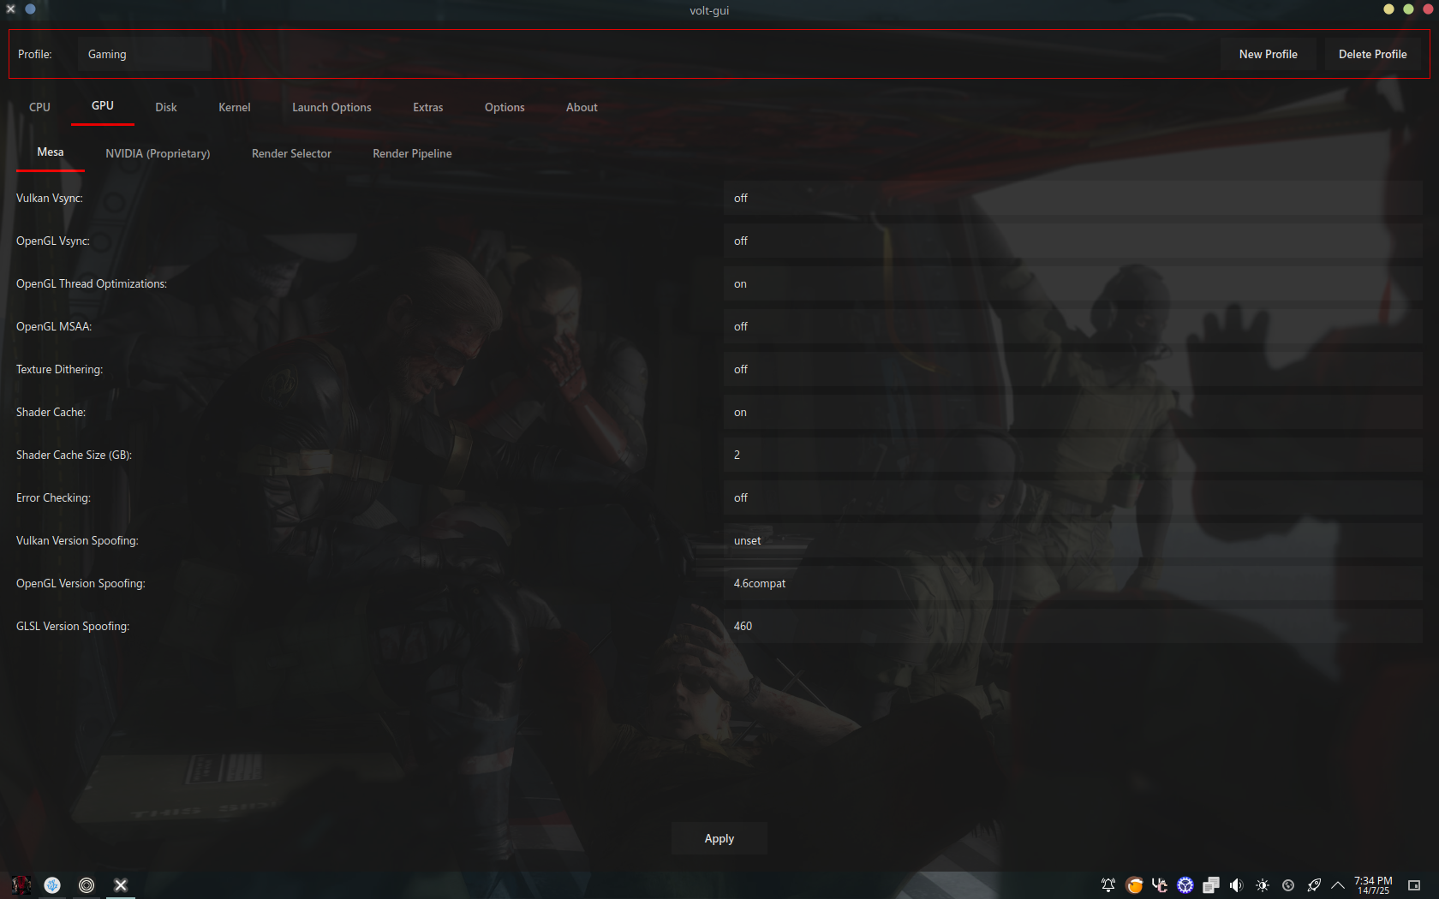This screenshot has height=899, width=1439.
Task: Open the OpenGL MSAA dropdown
Action: point(1073,326)
